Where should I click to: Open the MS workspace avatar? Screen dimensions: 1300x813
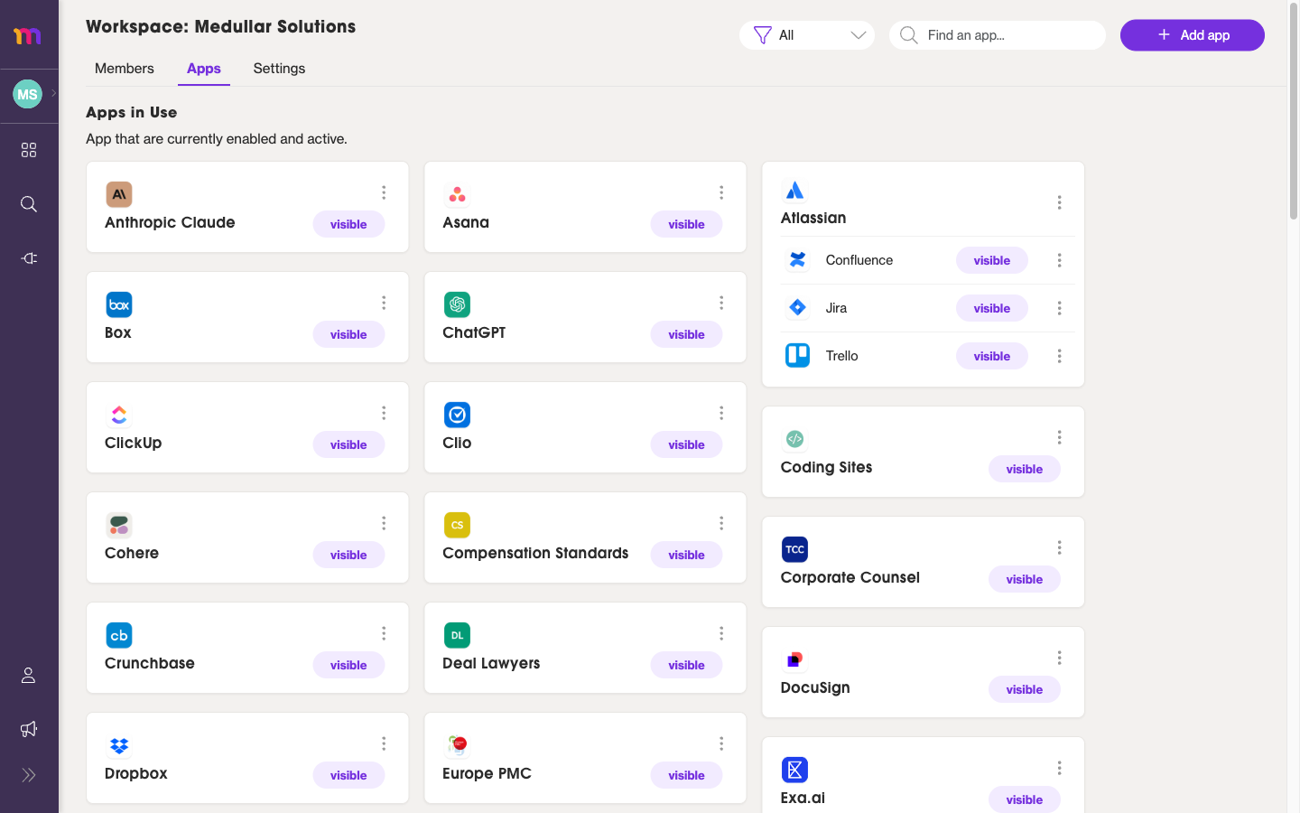(x=27, y=94)
